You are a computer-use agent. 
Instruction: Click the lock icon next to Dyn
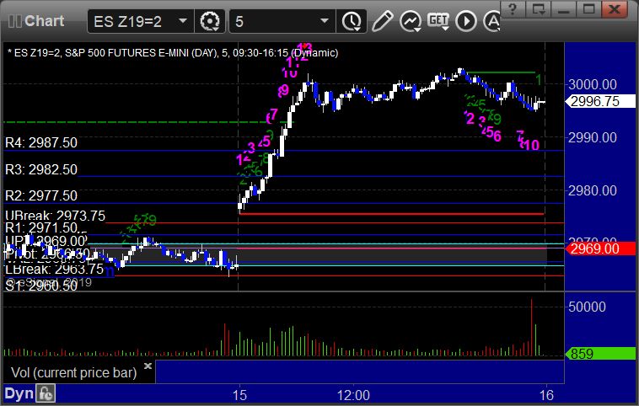46,393
